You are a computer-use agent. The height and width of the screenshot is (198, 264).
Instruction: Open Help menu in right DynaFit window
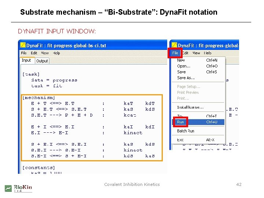coord(208,53)
